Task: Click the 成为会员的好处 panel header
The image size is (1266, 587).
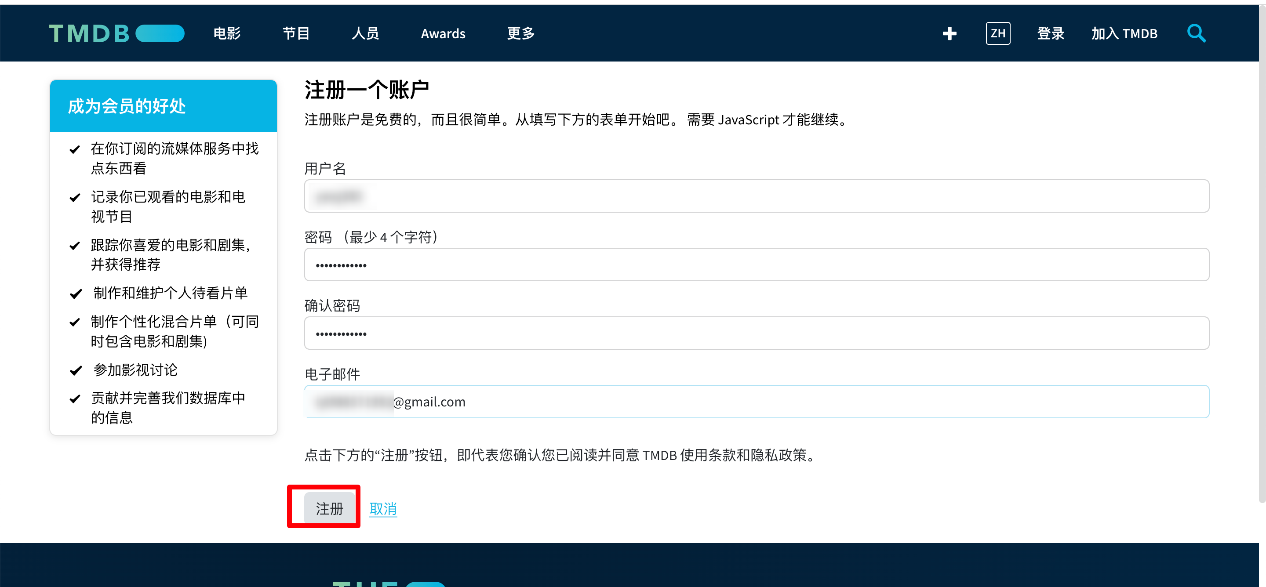Action: pyautogui.click(x=163, y=106)
